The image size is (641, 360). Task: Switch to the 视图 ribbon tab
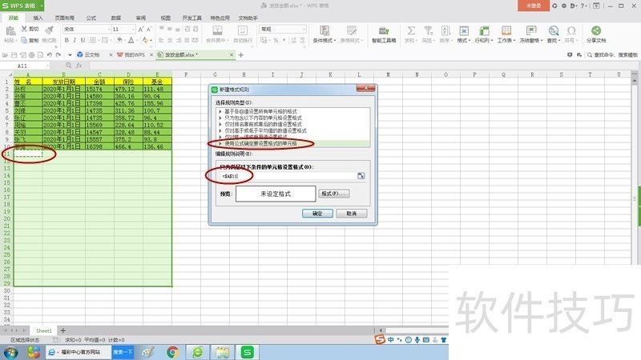(166, 18)
